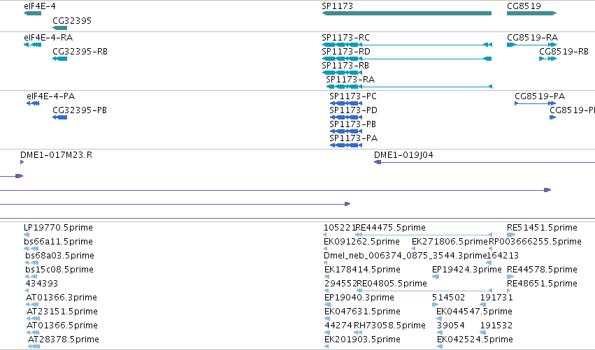Viewport: 595px width, 350px height.
Task: Click the CG8519 gene label
Action: 524,6
